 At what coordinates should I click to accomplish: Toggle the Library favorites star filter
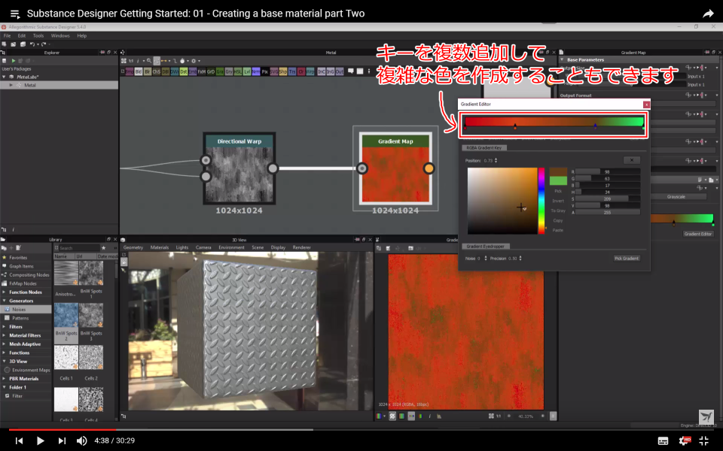coord(104,248)
